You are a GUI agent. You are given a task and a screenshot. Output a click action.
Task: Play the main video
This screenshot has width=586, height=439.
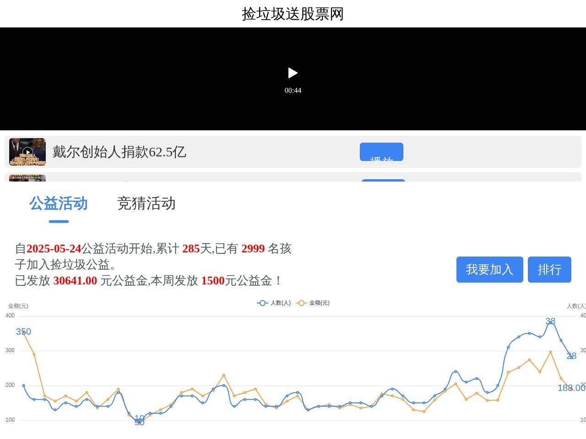coord(293,73)
